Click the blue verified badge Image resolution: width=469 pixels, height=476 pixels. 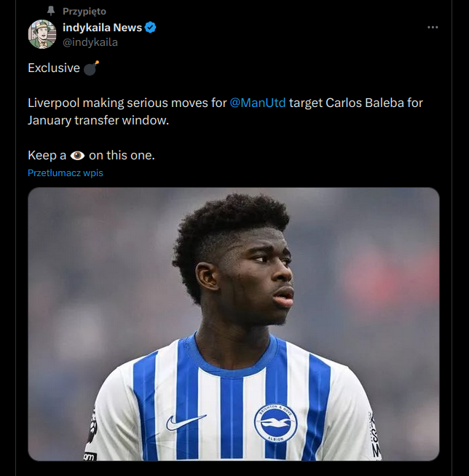pos(150,28)
